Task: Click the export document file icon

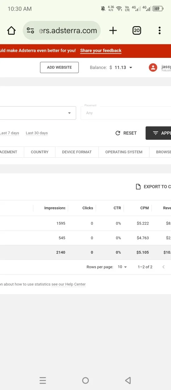Action: pyautogui.click(x=138, y=187)
